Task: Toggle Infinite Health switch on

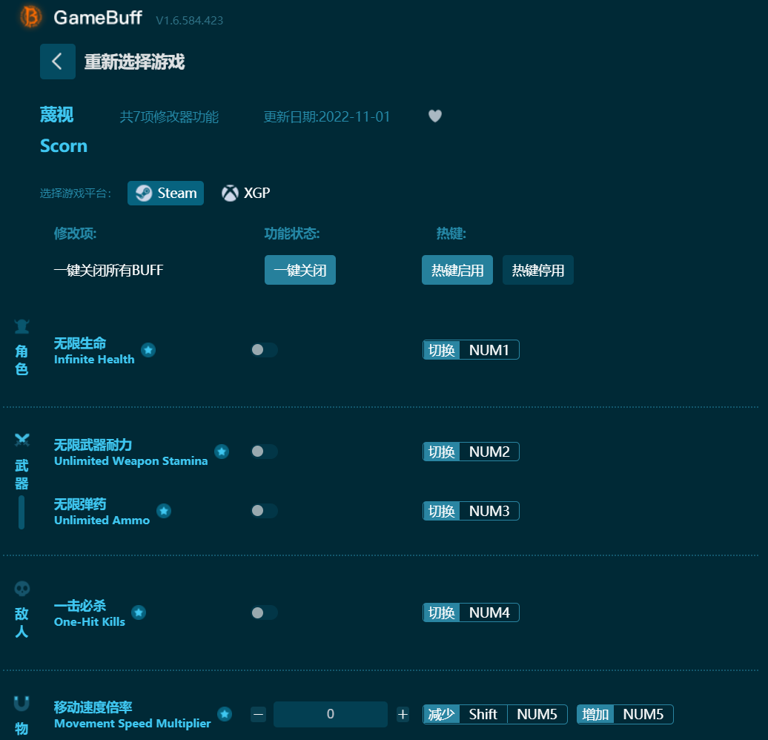Action: 264,350
